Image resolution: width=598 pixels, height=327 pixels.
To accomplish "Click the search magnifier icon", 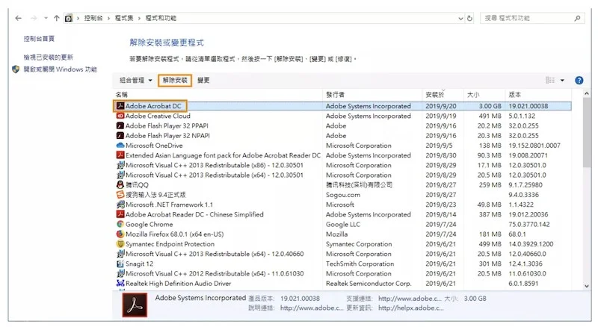I will click(577, 18).
